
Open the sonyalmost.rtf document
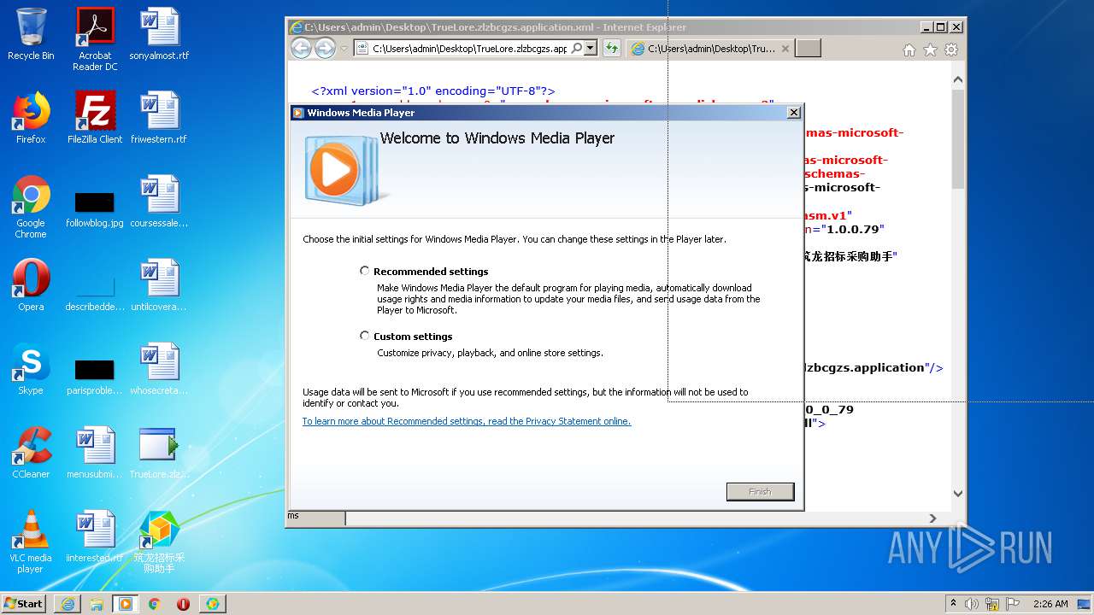159,34
